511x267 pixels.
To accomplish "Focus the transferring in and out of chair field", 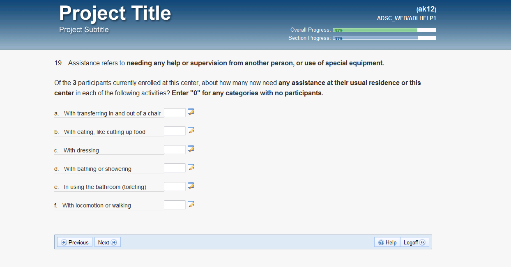I will pyautogui.click(x=175, y=113).
